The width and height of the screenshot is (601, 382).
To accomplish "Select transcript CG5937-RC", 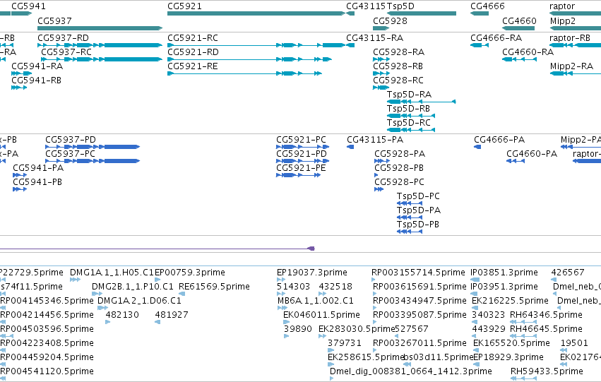I will click(x=102, y=59).
